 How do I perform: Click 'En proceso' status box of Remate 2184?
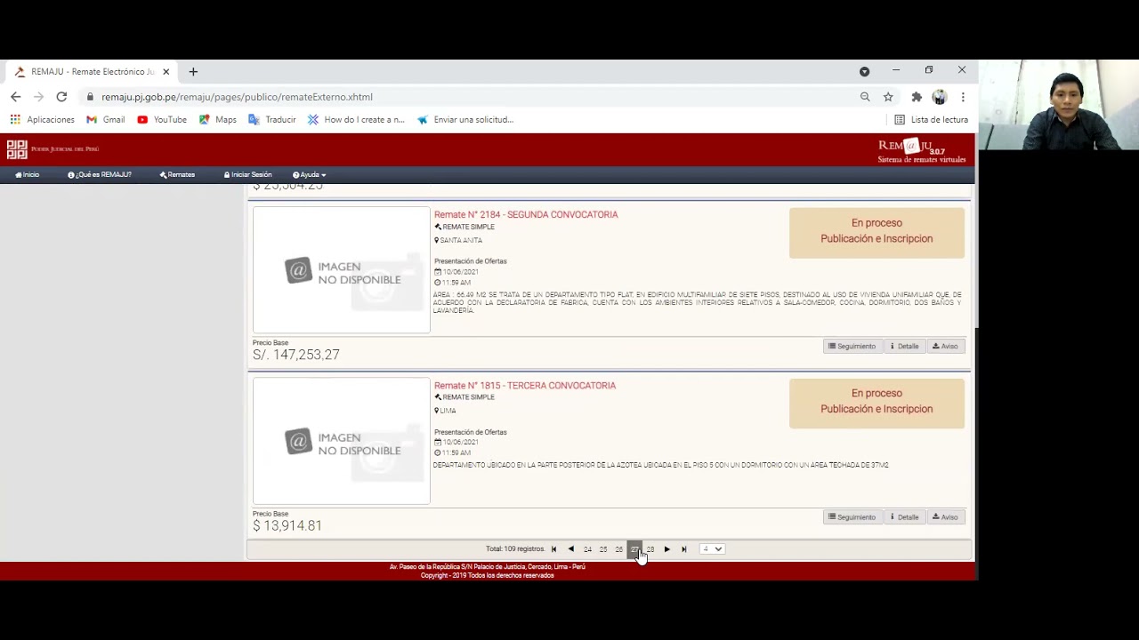tap(876, 233)
